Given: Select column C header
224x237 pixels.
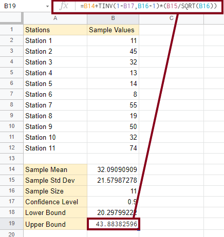Looking at the screenshot, I should pyautogui.click(x=172, y=18).
